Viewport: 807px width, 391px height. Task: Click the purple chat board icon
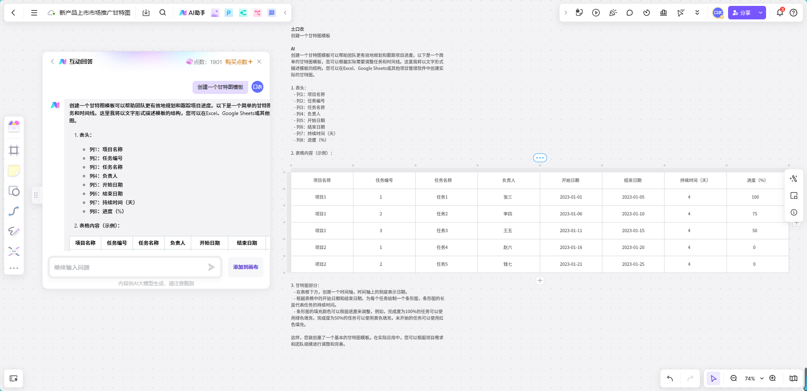coord(272,13)
